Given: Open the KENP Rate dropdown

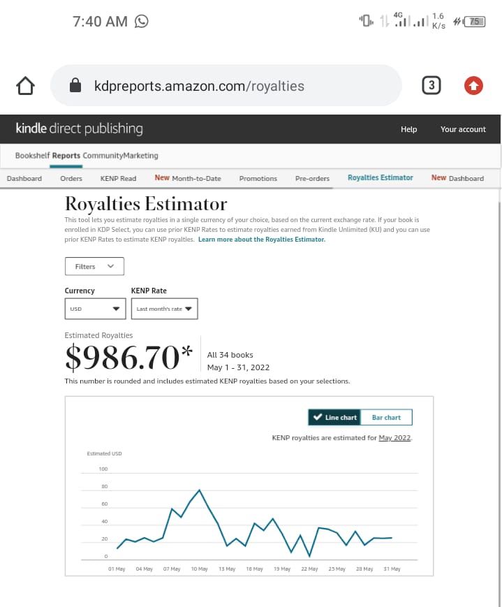Looking at the screenshot, I should click(164, 309).
